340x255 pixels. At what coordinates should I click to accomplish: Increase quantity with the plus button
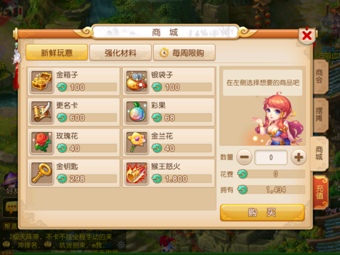298,157
